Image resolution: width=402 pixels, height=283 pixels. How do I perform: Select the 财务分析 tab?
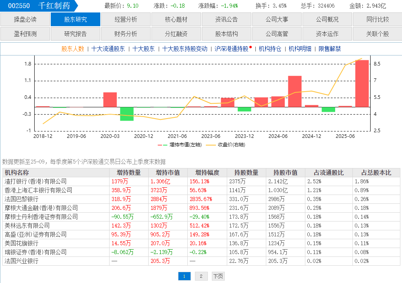tap(126, 34)
